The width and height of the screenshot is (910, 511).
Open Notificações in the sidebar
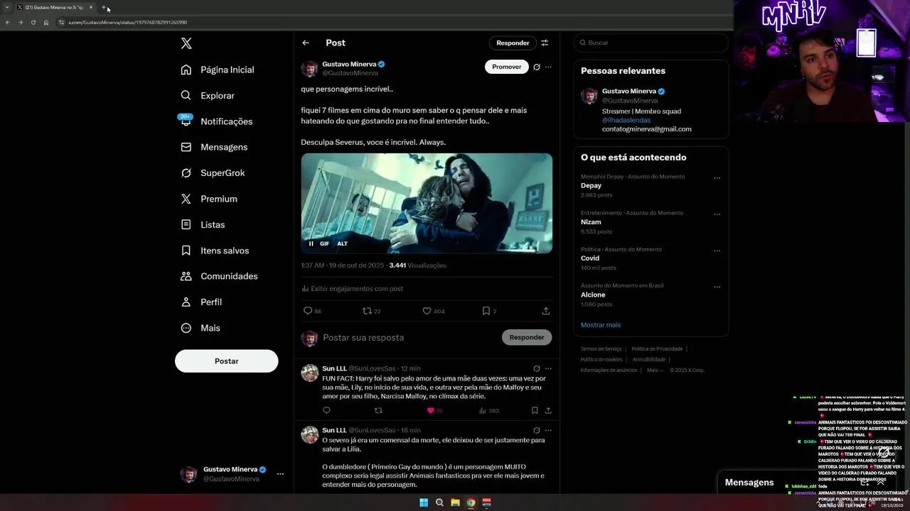pyautogui.click(x=226, y=121)
